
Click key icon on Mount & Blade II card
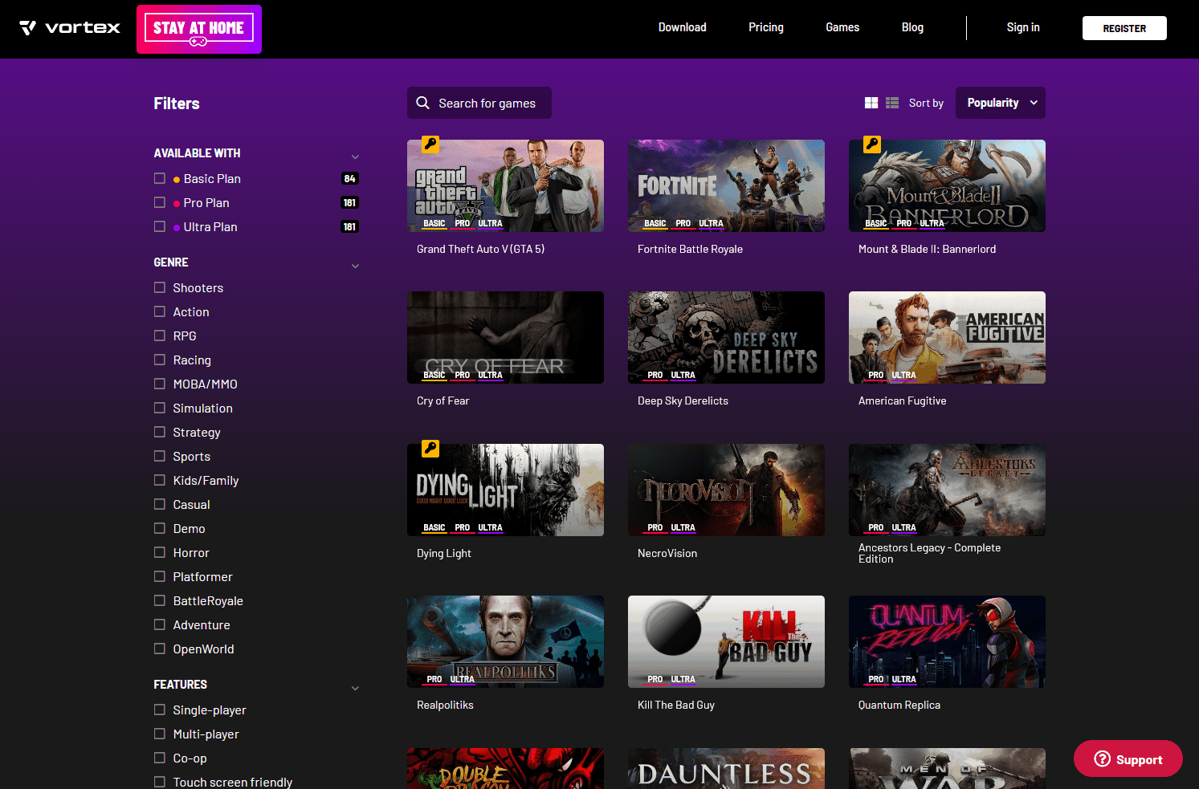(x=872, y=144)
